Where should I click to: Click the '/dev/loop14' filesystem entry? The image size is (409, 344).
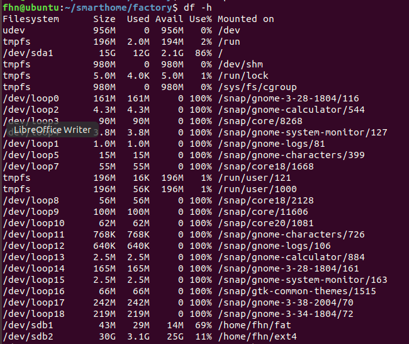tap(33, 269)
